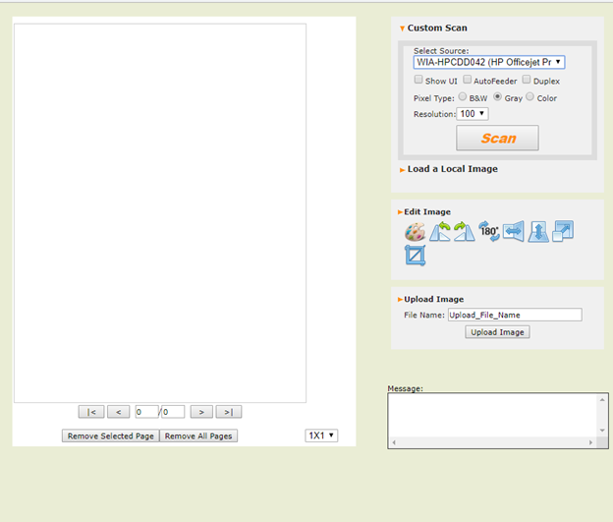The image size is (613, 522).
Task: Expand the Load a Local Image section
Action: [452, 169]
